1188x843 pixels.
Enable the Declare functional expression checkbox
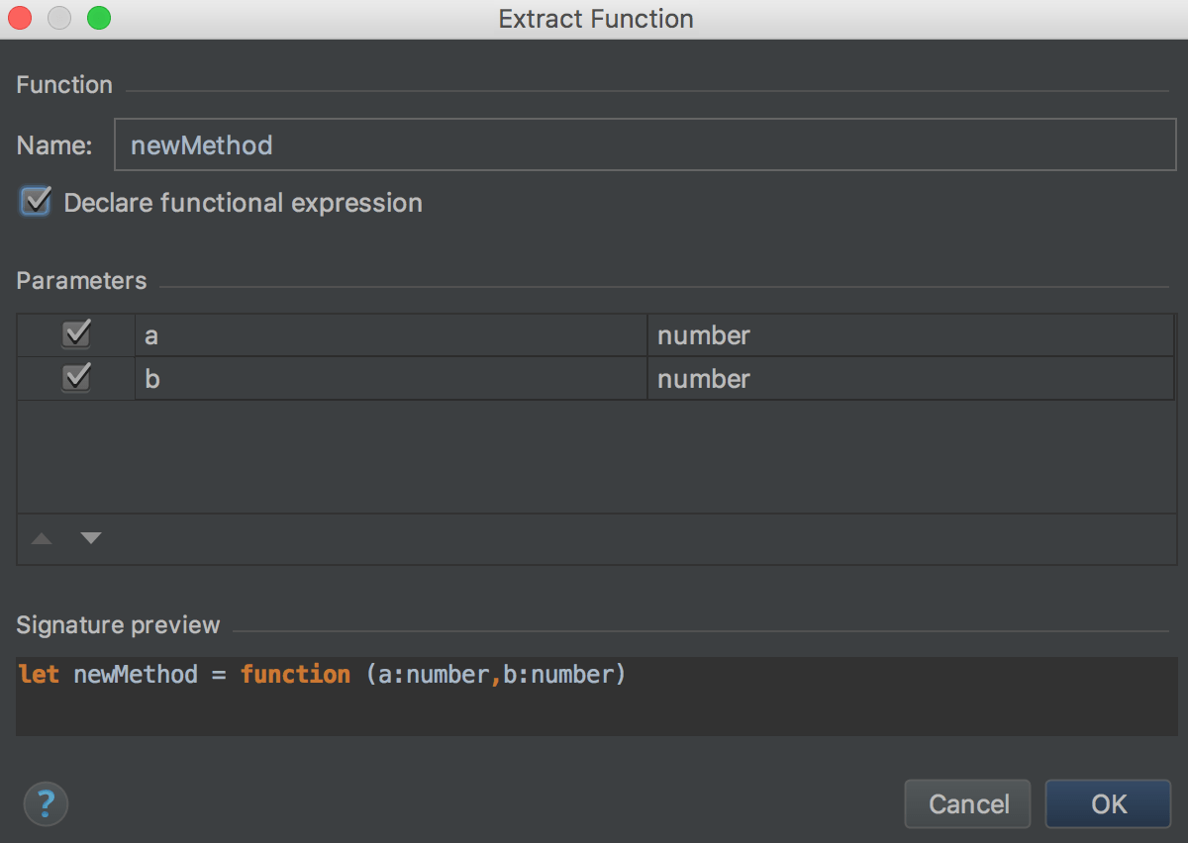(x=35, y=202)
